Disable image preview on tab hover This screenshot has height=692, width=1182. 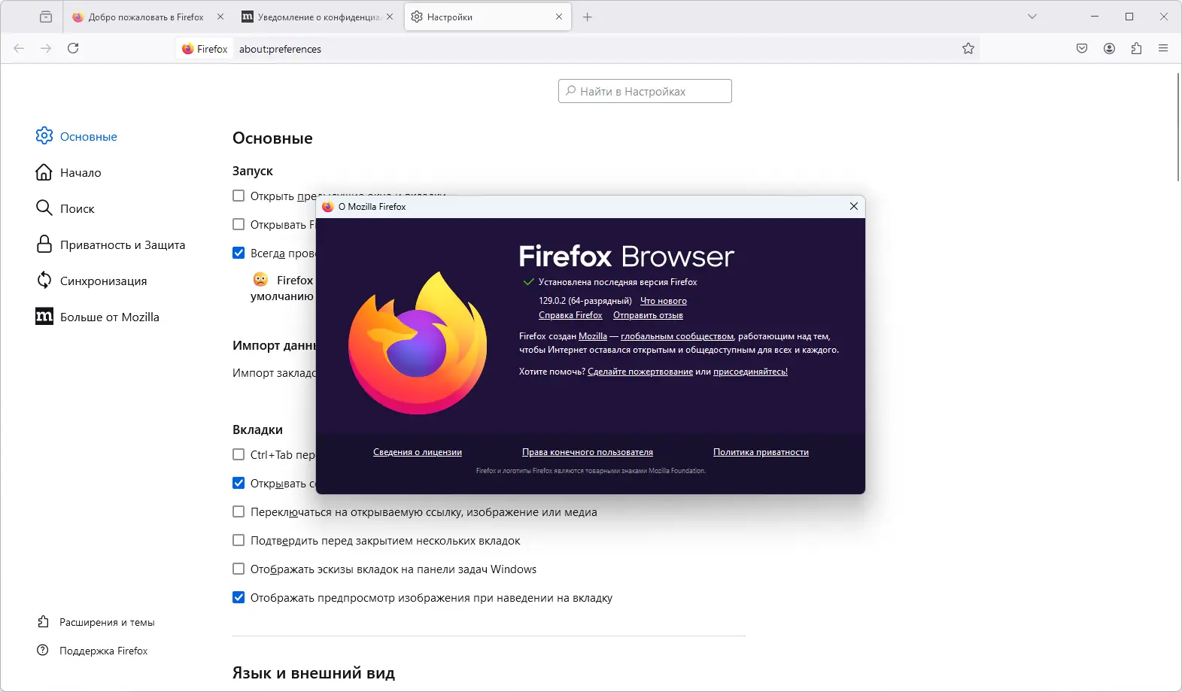(239, 597)
